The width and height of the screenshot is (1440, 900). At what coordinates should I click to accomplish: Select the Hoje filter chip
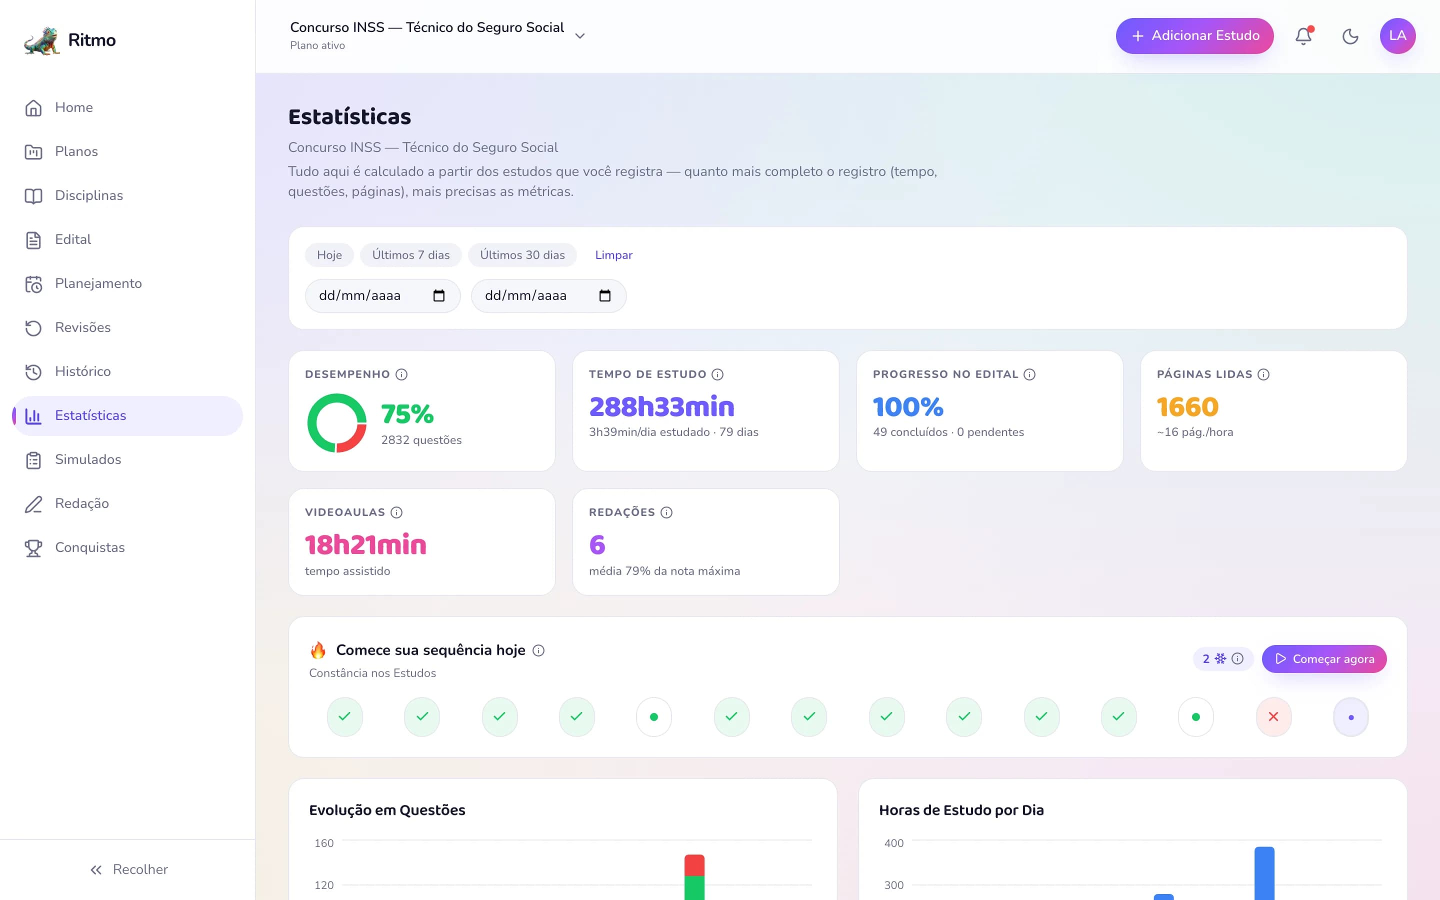point(329,255)
